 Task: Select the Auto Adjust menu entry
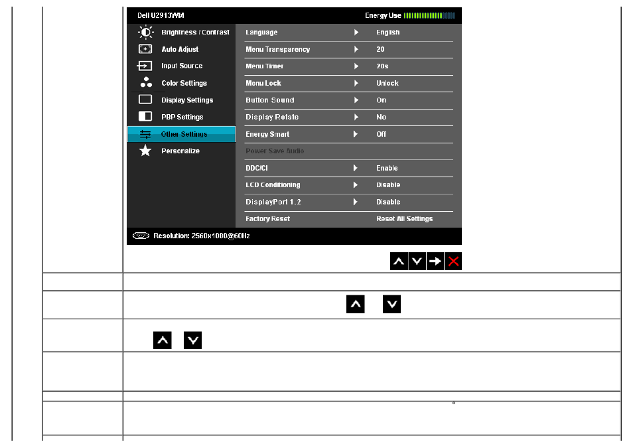point(181,49)
